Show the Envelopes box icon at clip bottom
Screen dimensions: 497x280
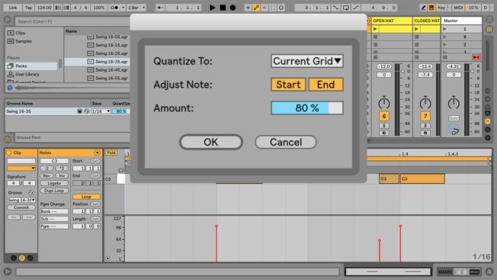coord(30,258)
